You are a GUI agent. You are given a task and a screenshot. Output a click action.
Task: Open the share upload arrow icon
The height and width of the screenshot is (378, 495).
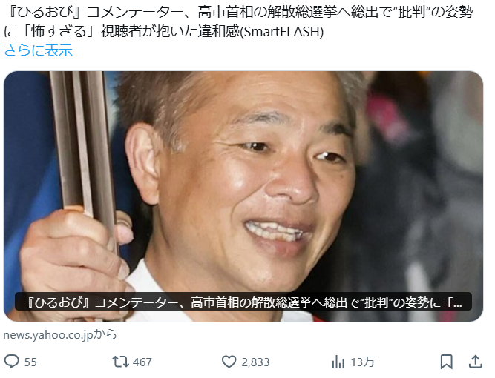click(x=476, y=362)
